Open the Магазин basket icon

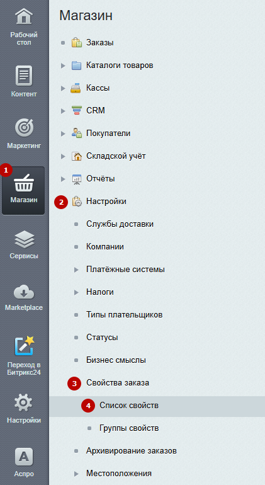pos(24,183)
